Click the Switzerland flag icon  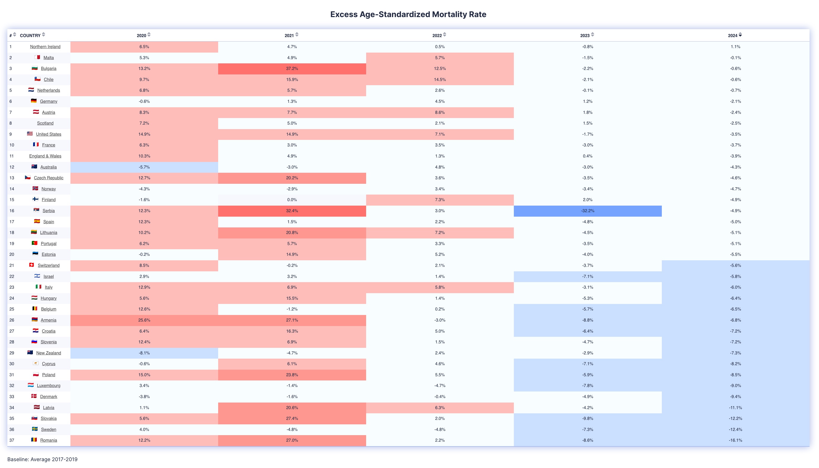coord(32,265)
